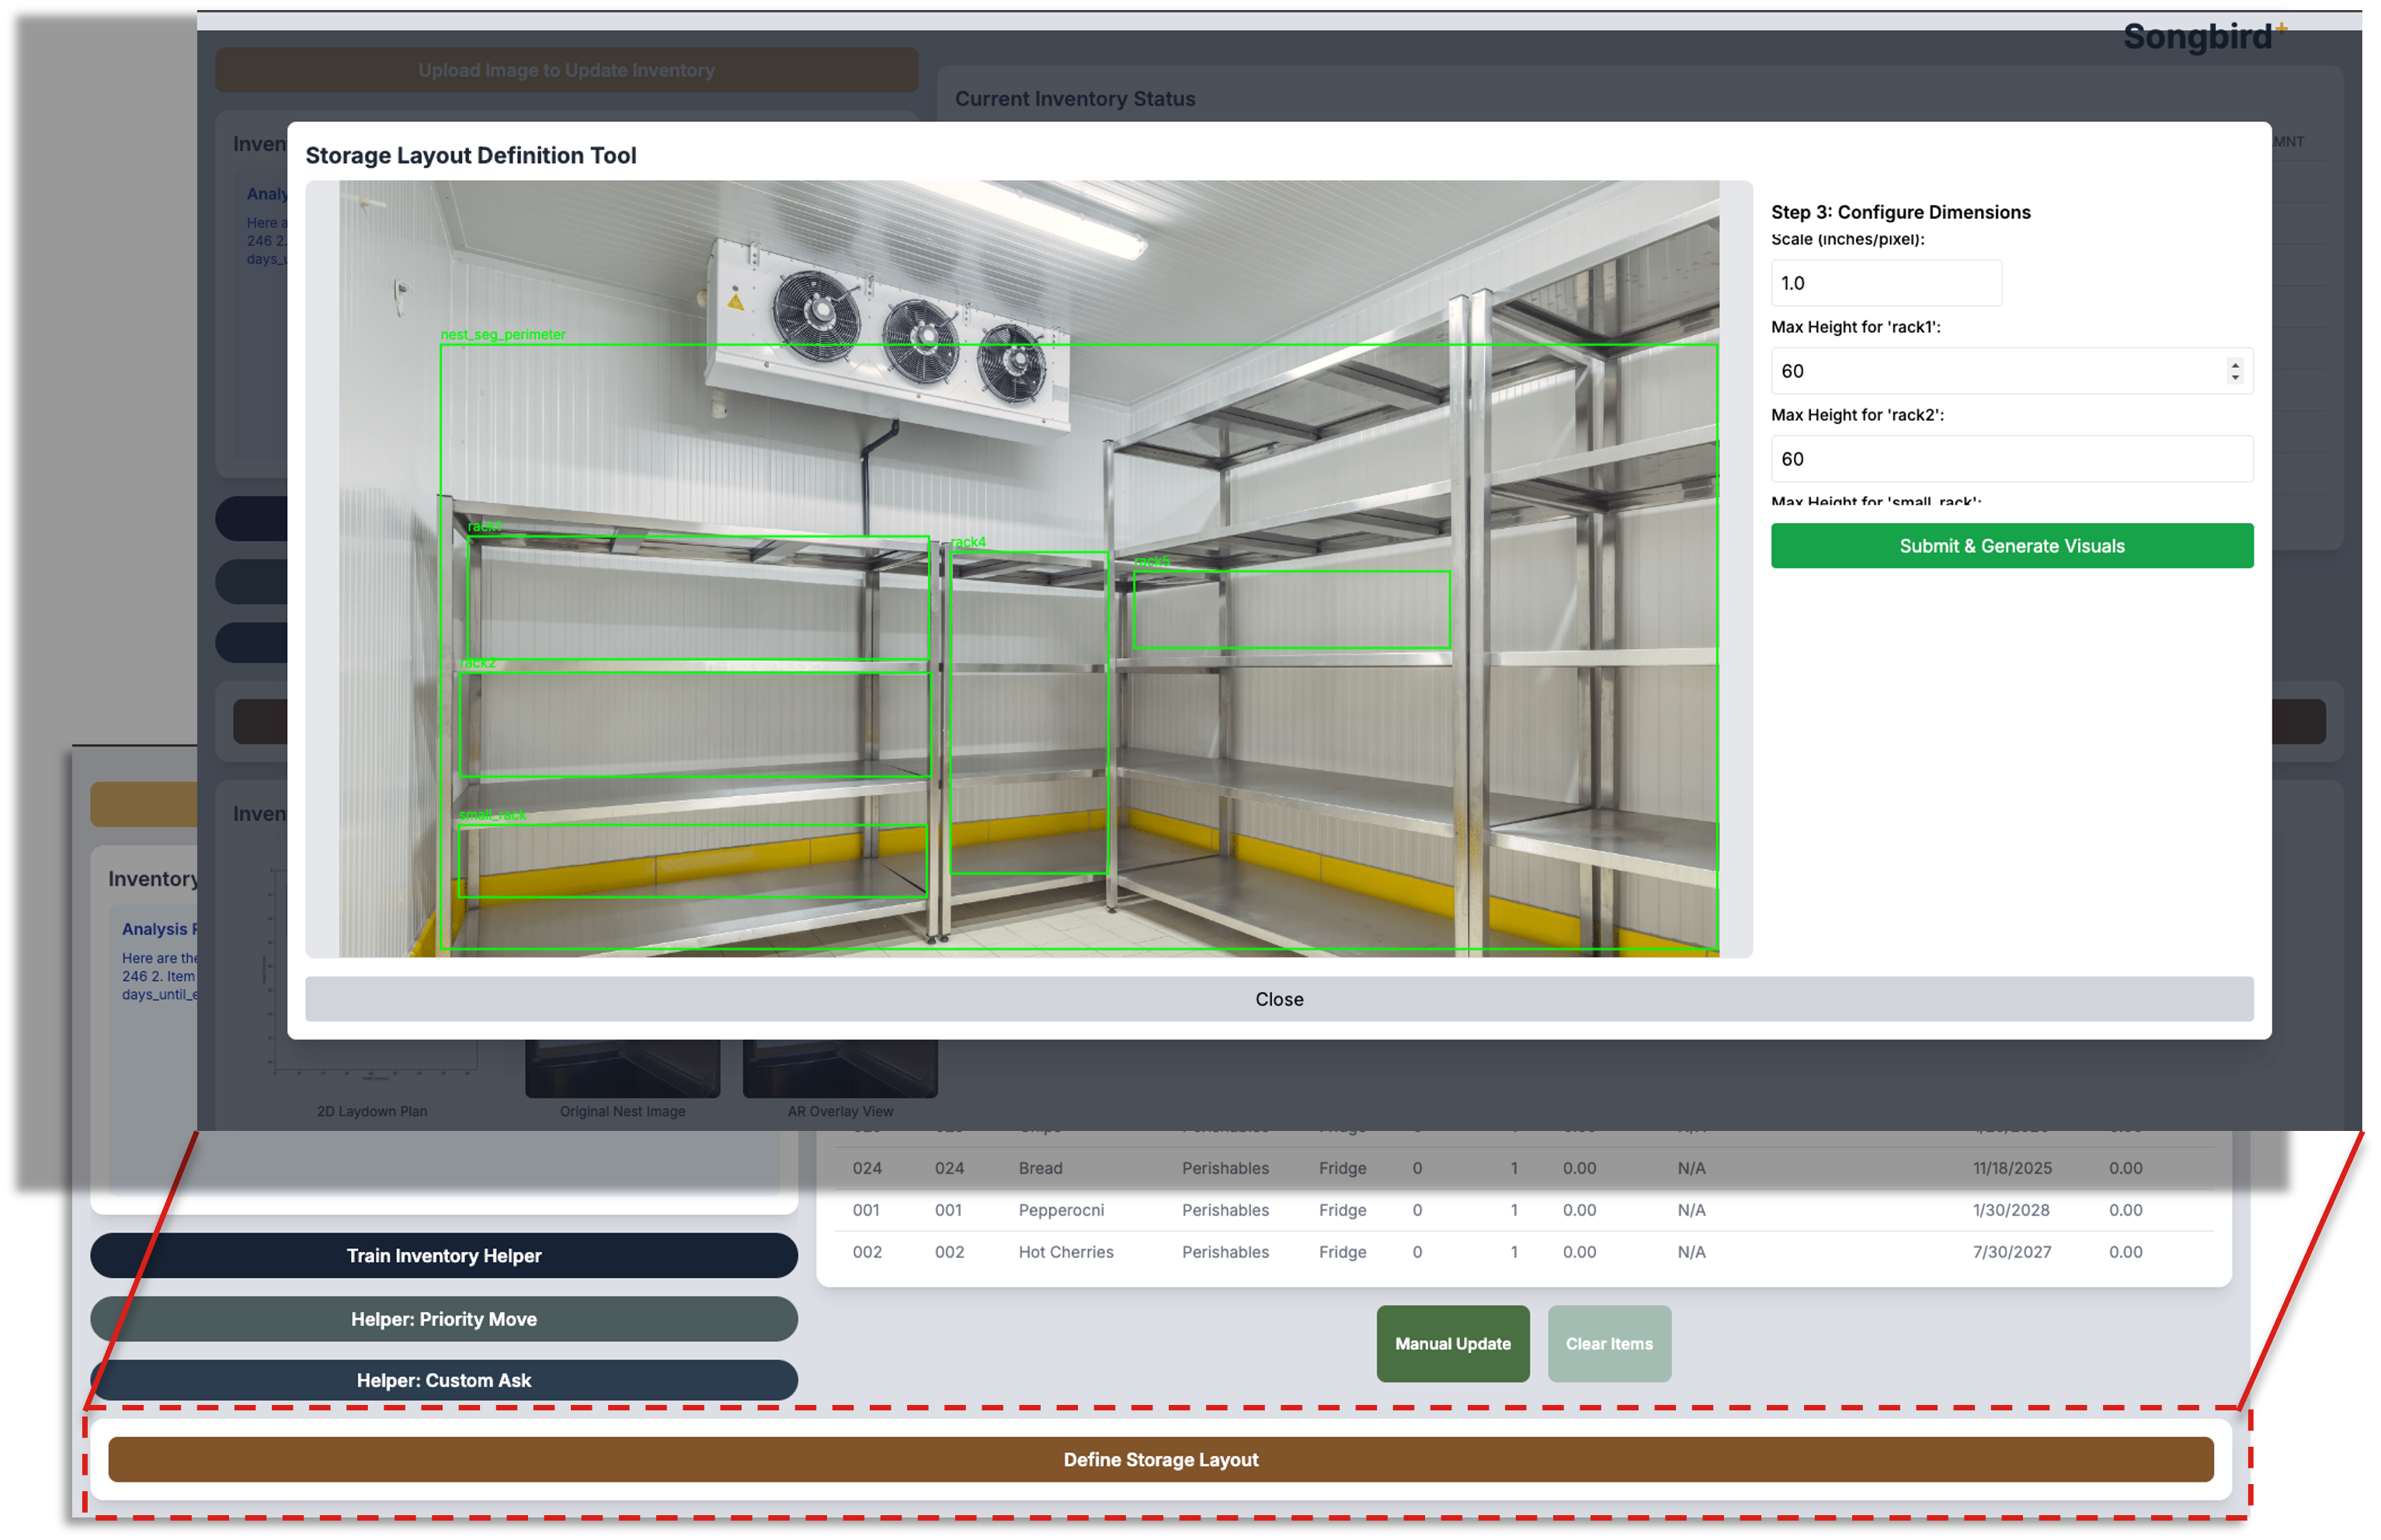Click the Max Height for rack2 field
Viewport: 2381px width, 1540px height.
click(x=2011, y=459)
